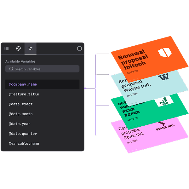Open the outline list icon tab
The image size is (189, 189).
click(x=7, y=49)
